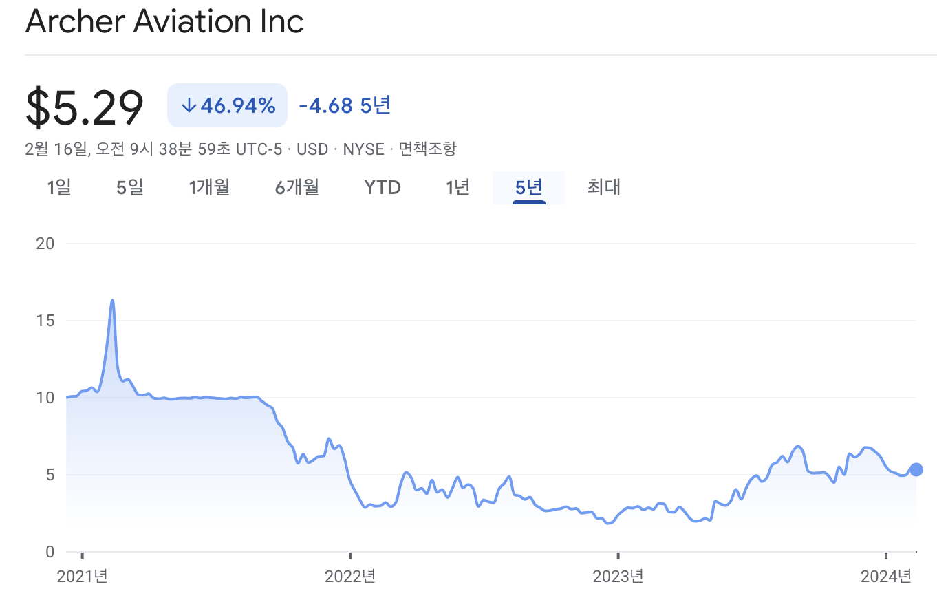
Task: Click the -46.94% change percentage badge
Action: point(227,105)
